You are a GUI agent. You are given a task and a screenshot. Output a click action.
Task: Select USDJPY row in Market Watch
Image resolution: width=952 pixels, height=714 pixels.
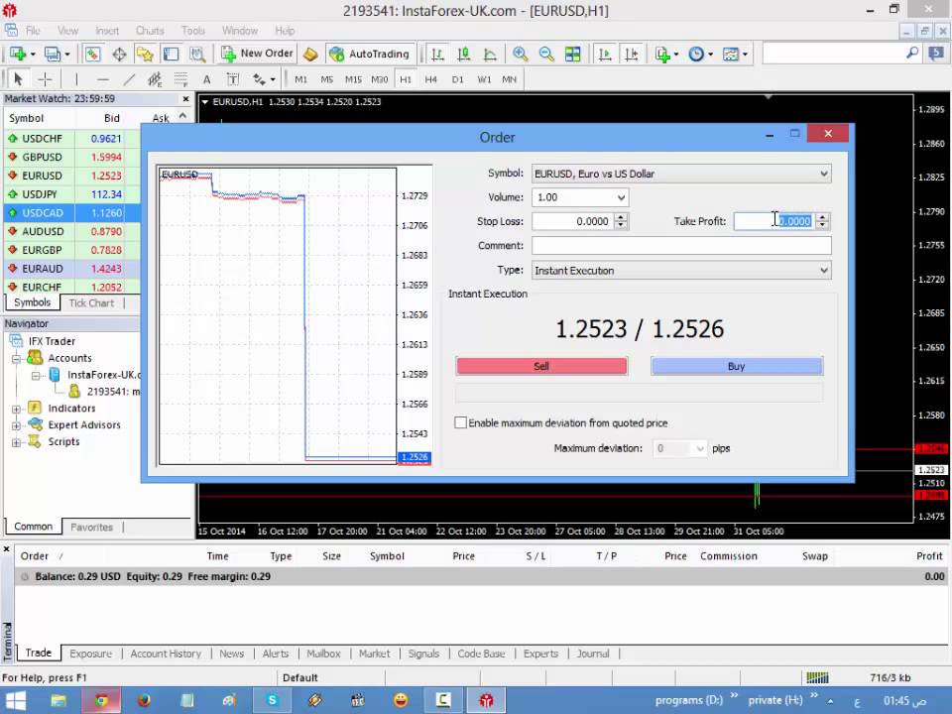[x=71, y=194]
